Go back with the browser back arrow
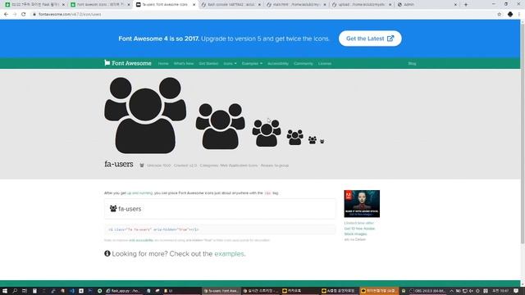This screenshot has height=295, width=525. (6, 15)
